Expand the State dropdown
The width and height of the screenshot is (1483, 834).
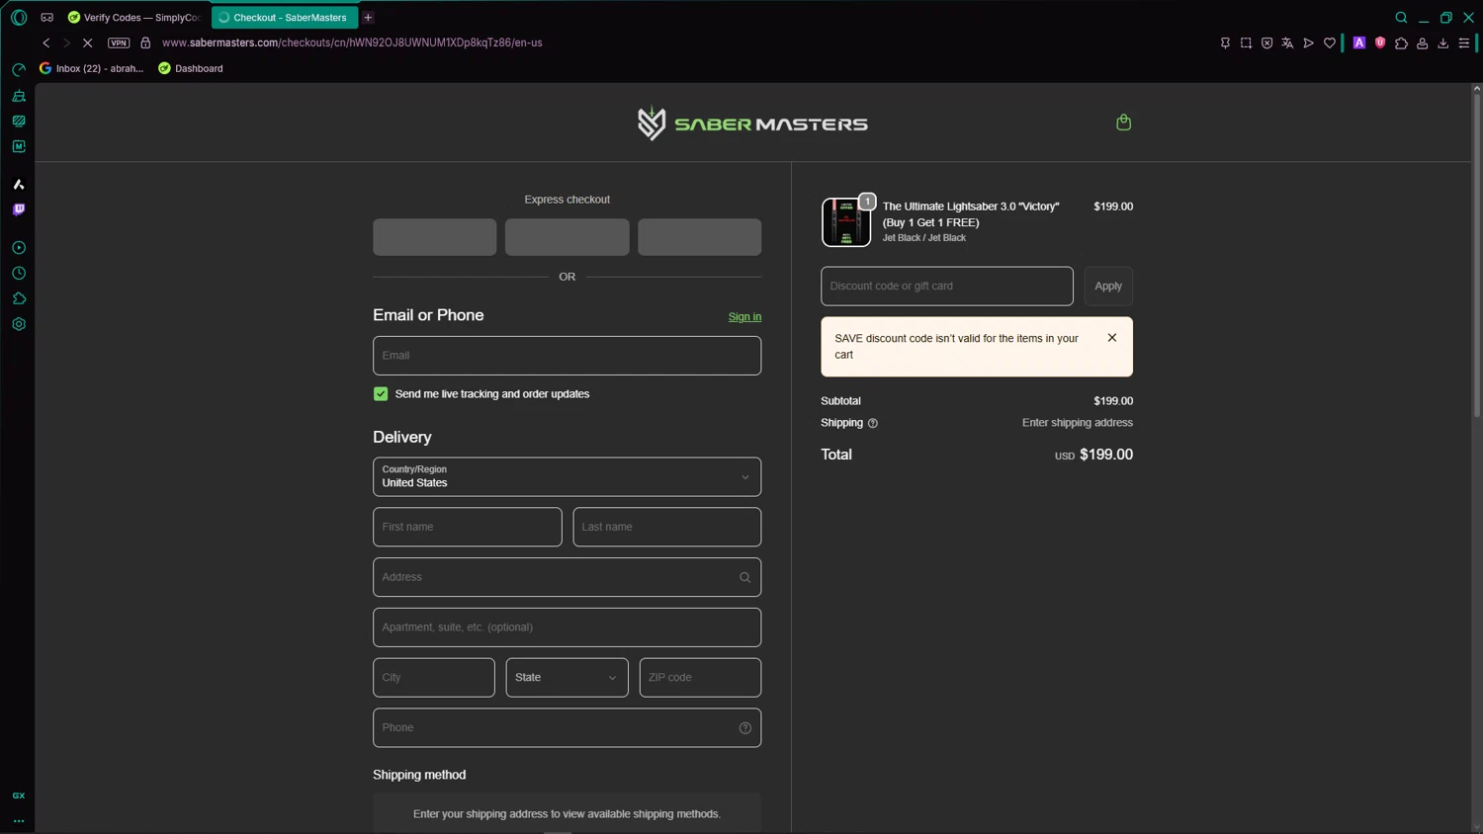(x=567, y=678)
